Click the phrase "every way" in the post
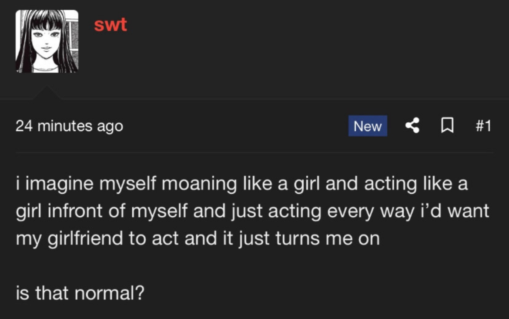 368,212
